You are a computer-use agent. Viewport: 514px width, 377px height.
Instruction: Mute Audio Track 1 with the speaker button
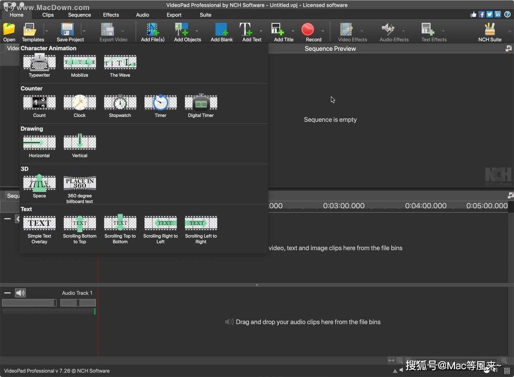(20, 293)
